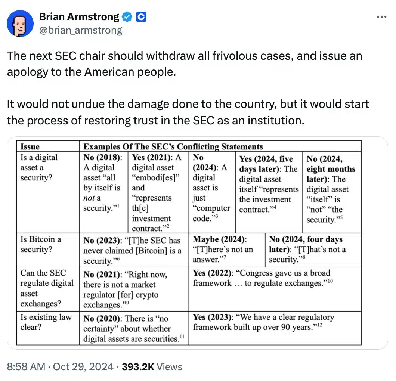Open the Brian Armstrong display name link
This screenshot has width=396, height=381.
pos(79,17)
